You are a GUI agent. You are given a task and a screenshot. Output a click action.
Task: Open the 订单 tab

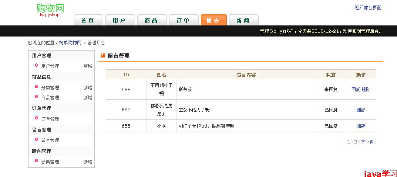pos(184,20)
